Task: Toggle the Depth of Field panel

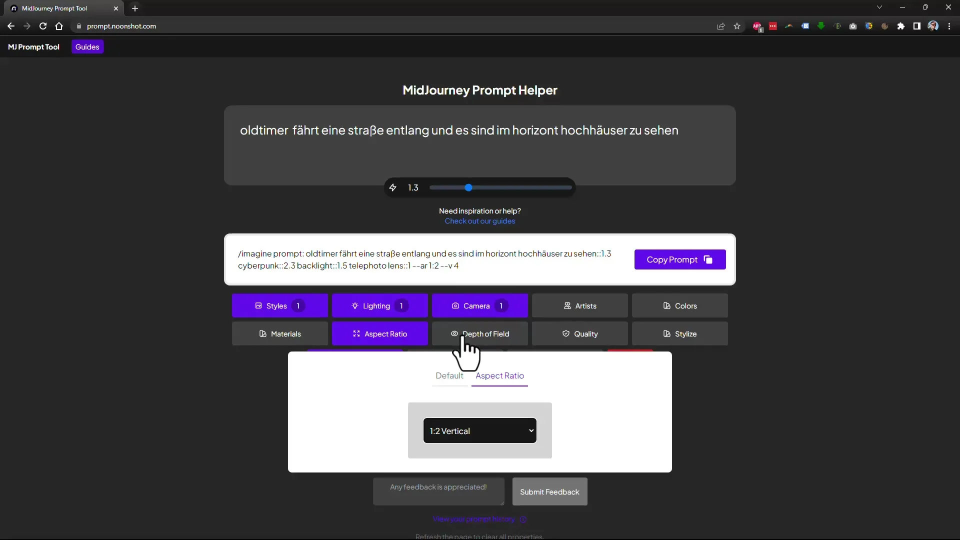Action: click(x=479, y=333)
